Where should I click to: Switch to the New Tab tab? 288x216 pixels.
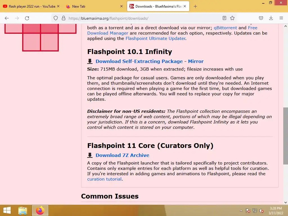coord(94,6)
